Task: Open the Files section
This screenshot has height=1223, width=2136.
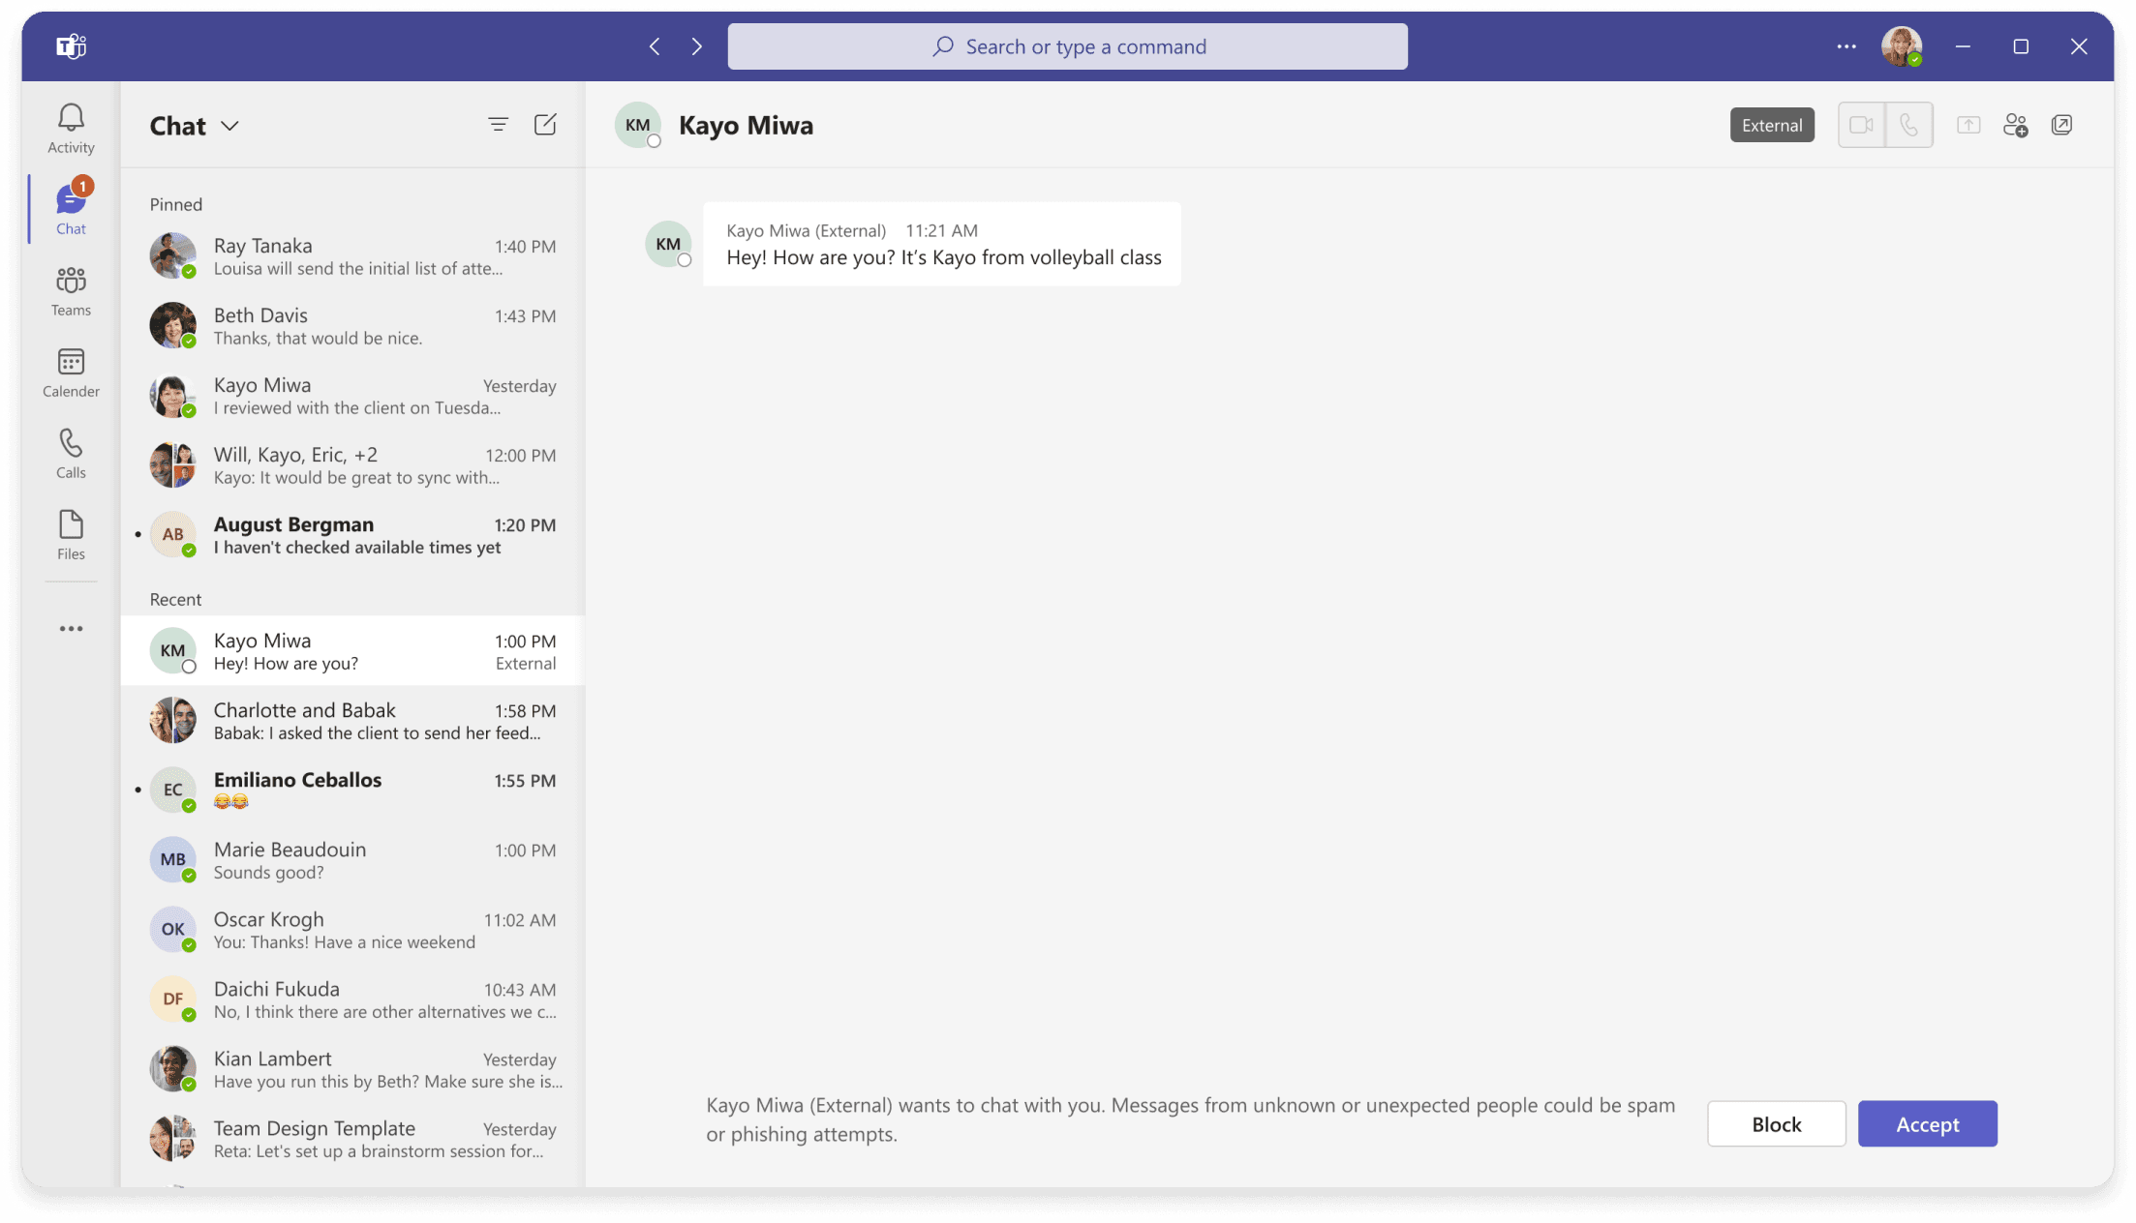Action: [x=71, y=534]
